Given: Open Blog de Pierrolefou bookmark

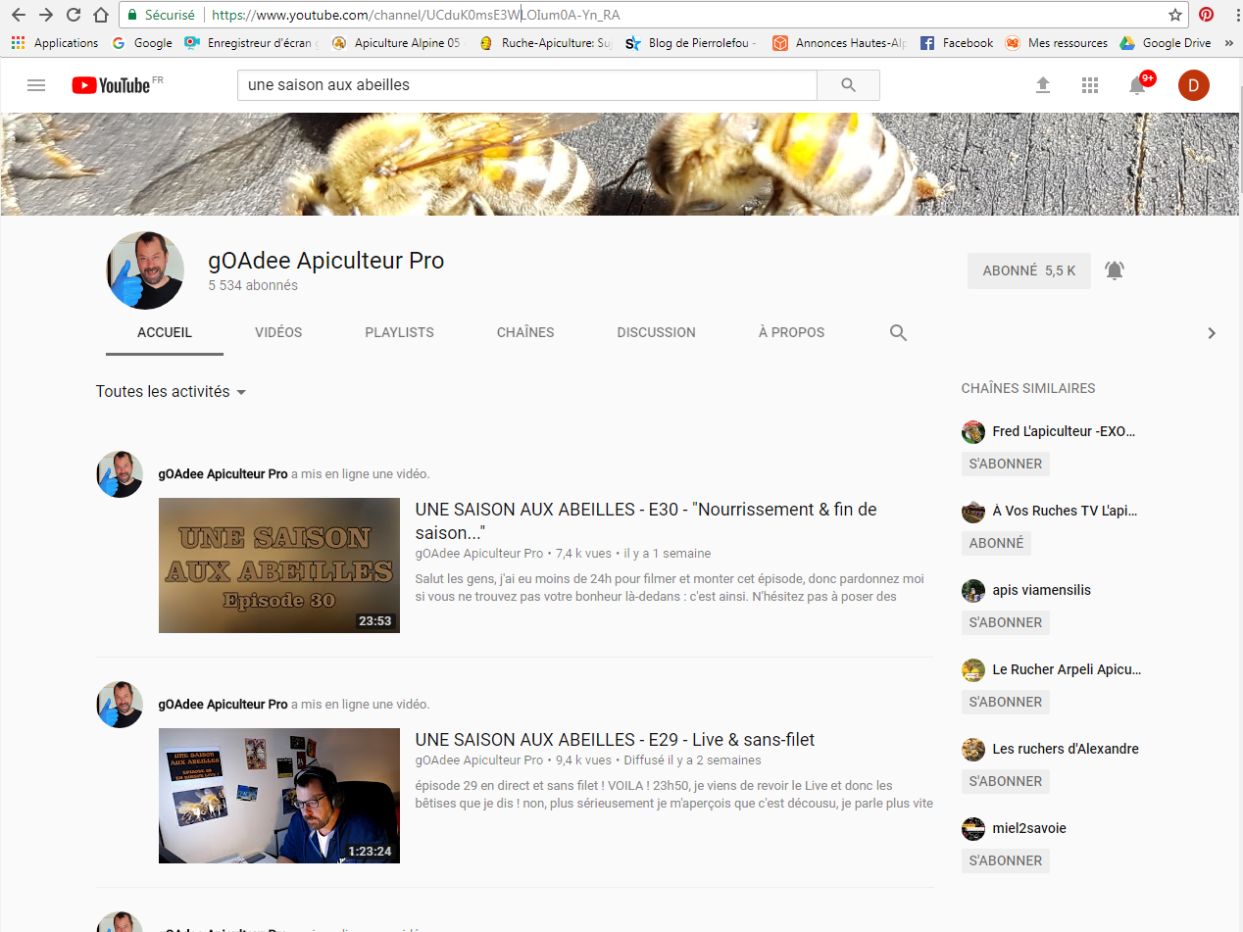Looking at the screenshot, I should (x=691, y=43).
